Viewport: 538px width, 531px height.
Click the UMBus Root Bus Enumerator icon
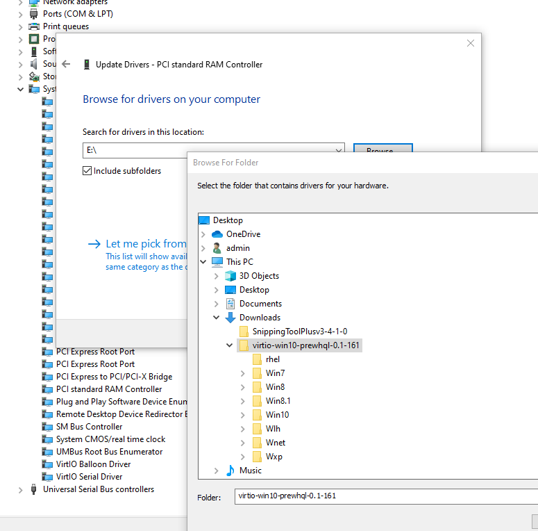click(x=47, y=452)
